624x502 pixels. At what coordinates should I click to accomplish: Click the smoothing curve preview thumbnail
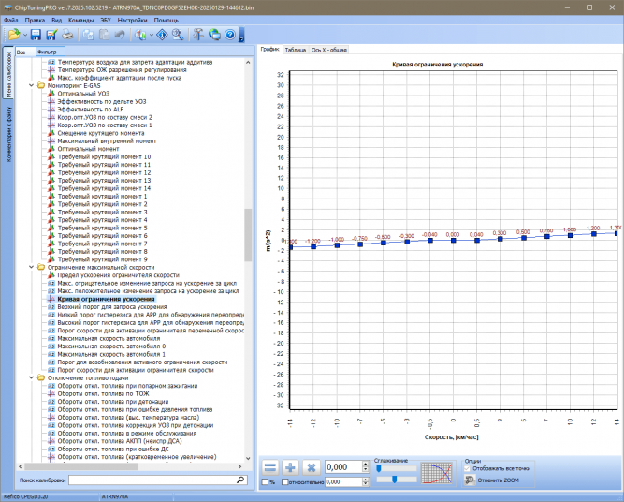(x=437, y=473)
